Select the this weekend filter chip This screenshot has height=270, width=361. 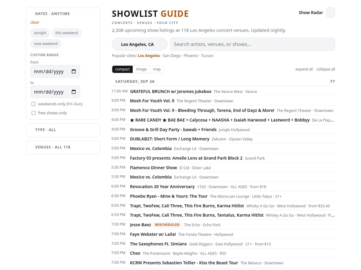coord(66,33)
